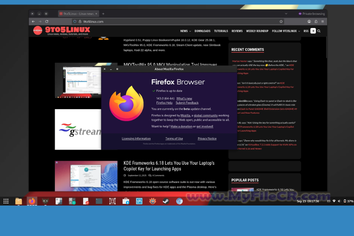Click the 9to5linux.com address bar
This screenshot has height=236, width=354.
(x=178, y=22)
